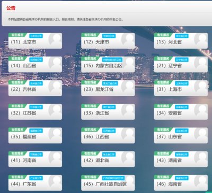The height and width of the screenshot is (193, 212).
Task: Select the (41) 河南省 registration entry
Action: point(35,159)
